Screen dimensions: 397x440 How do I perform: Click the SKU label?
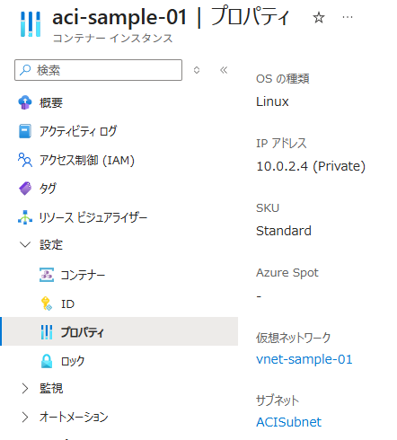tap(268, 207)
